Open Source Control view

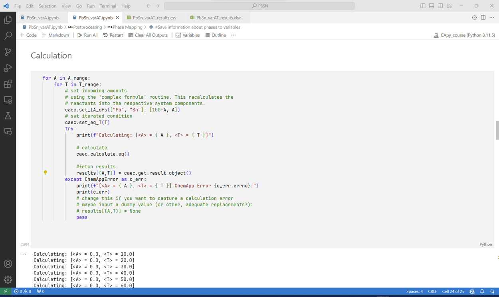click(x=8, y=52)
